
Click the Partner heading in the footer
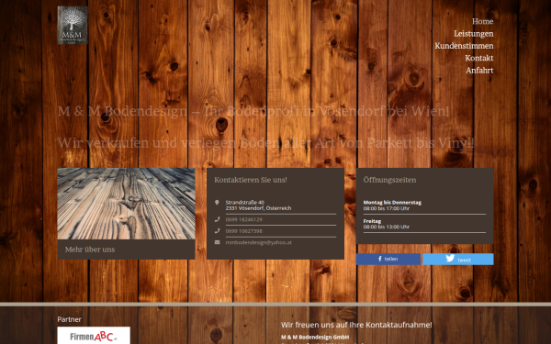pyautogui.click(x=69, y=319)
